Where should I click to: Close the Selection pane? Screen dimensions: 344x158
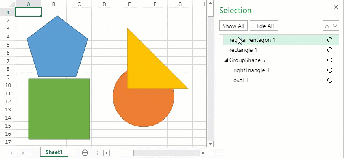click(x=336, y=7)
